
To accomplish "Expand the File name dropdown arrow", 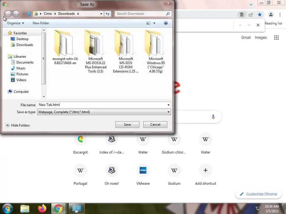I will coord(168,105).
